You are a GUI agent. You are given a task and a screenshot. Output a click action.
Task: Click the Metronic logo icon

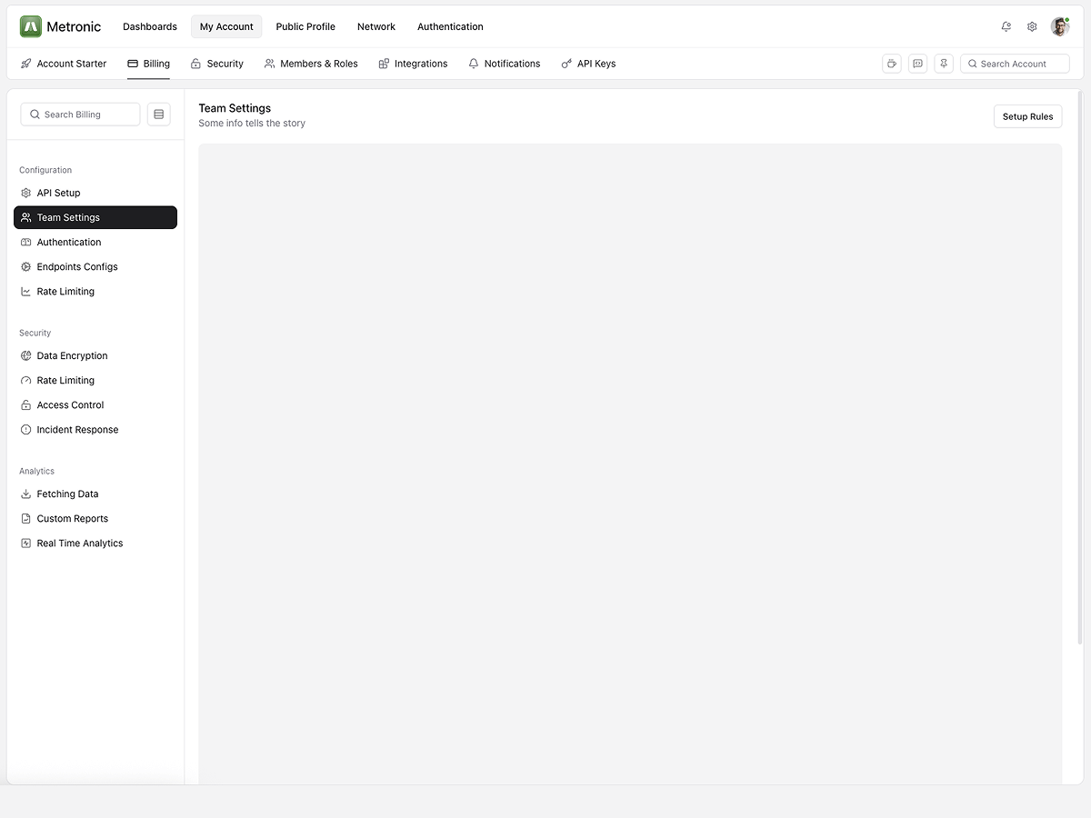[x=31, y=26]
